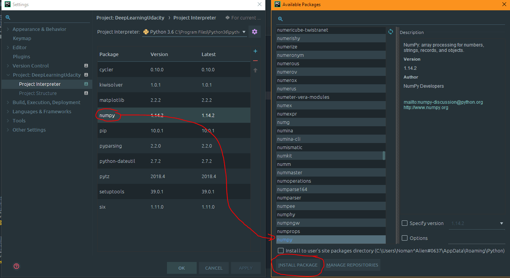Tick the Options checkbox

(x=405, y=238)
